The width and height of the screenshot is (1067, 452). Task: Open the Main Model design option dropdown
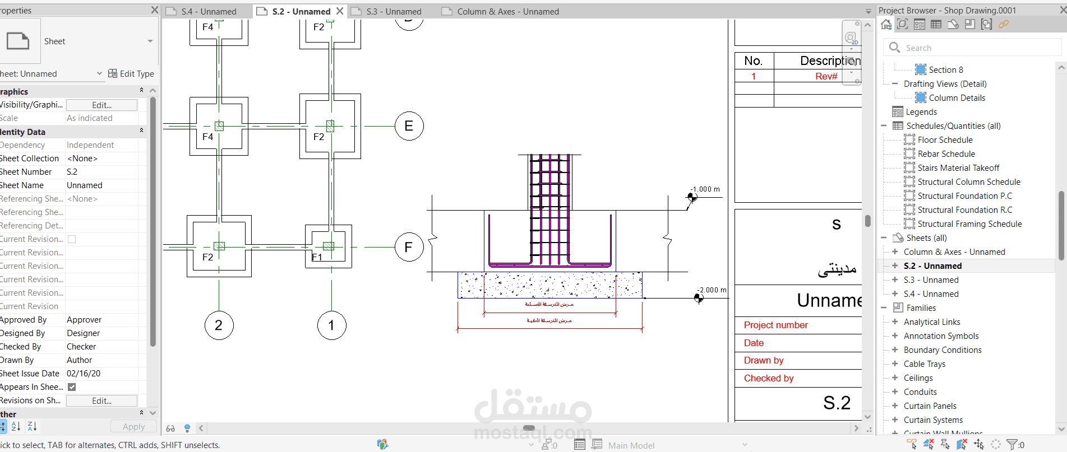tap(745, 445)
